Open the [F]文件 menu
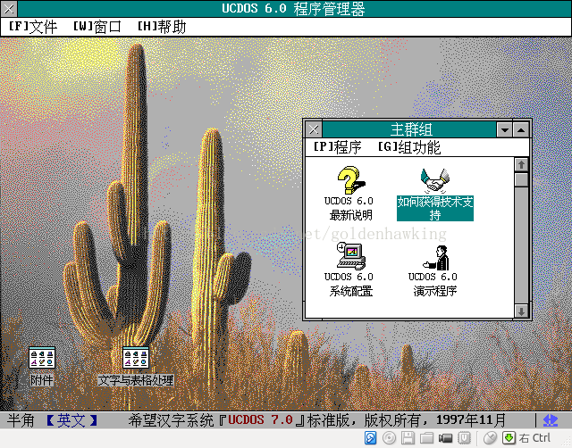The height and width of the screenshot is (448, 572). coord(33,27)
